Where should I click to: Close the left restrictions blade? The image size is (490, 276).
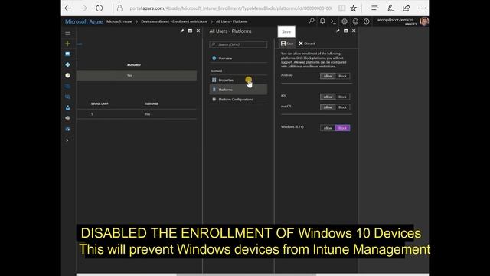click(x=198, y=31)
